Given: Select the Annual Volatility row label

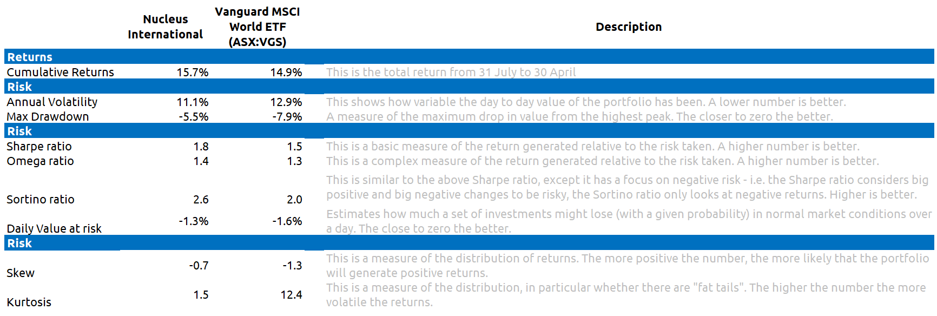Looking at the screenshot, I should click(x=52, y=102).
